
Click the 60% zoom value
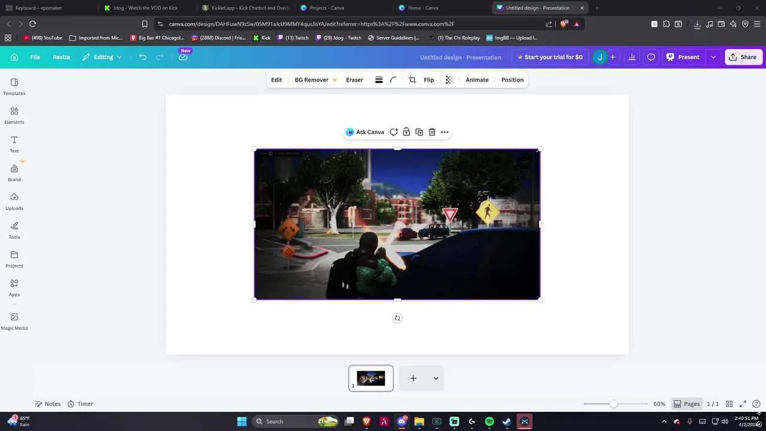[x=659, y=404]
